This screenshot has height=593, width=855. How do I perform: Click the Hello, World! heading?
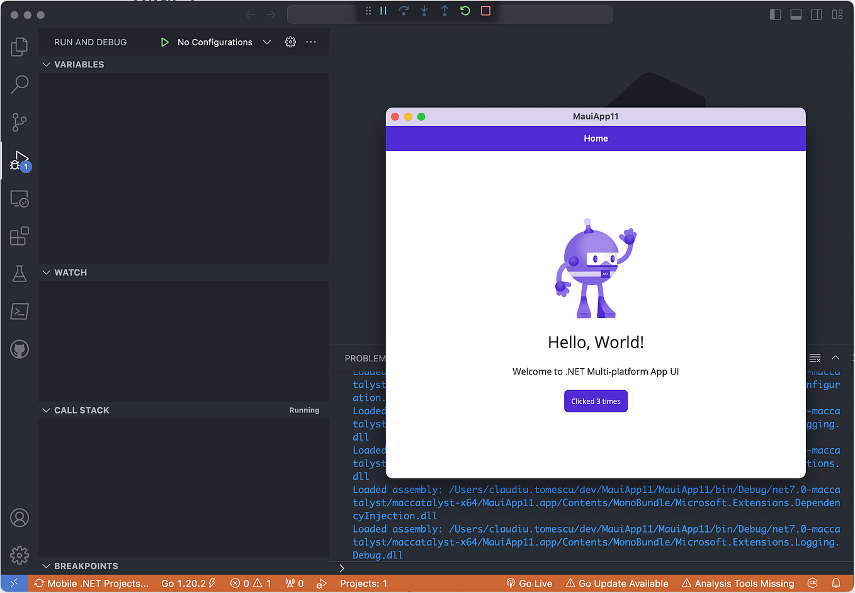coord(596,342)
